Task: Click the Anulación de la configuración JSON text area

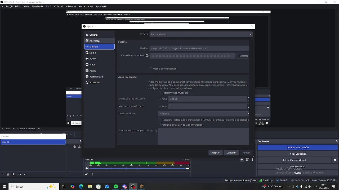Action: pos(204,136)
